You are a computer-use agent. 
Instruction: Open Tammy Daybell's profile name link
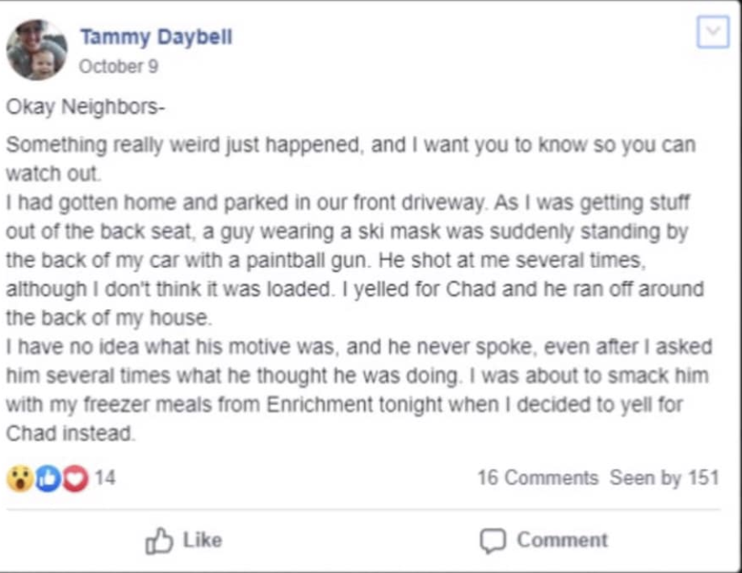pos(156,37)
